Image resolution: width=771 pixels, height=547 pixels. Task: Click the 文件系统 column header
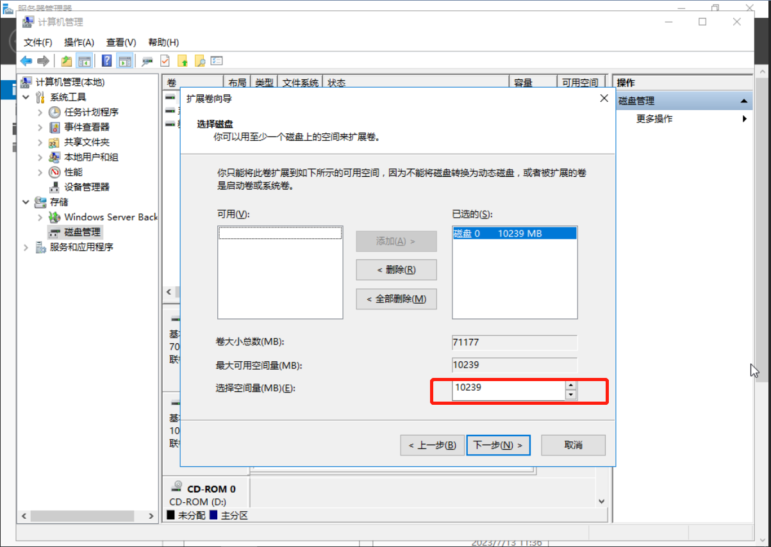click(x=300, y=83)
